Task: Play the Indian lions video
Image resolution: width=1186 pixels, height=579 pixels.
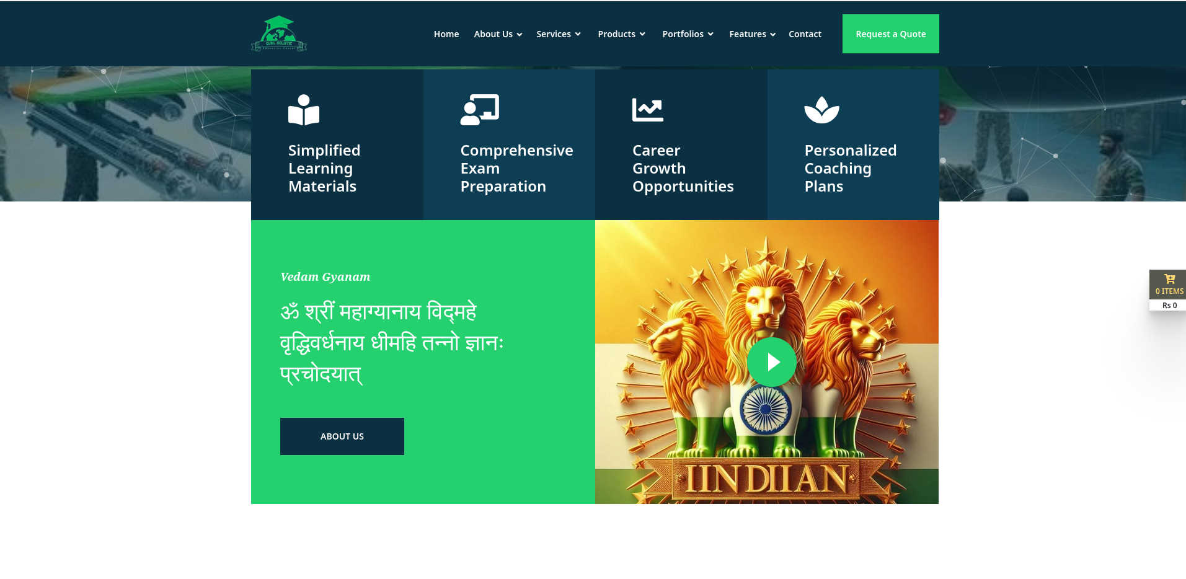Action: point(772,362)
